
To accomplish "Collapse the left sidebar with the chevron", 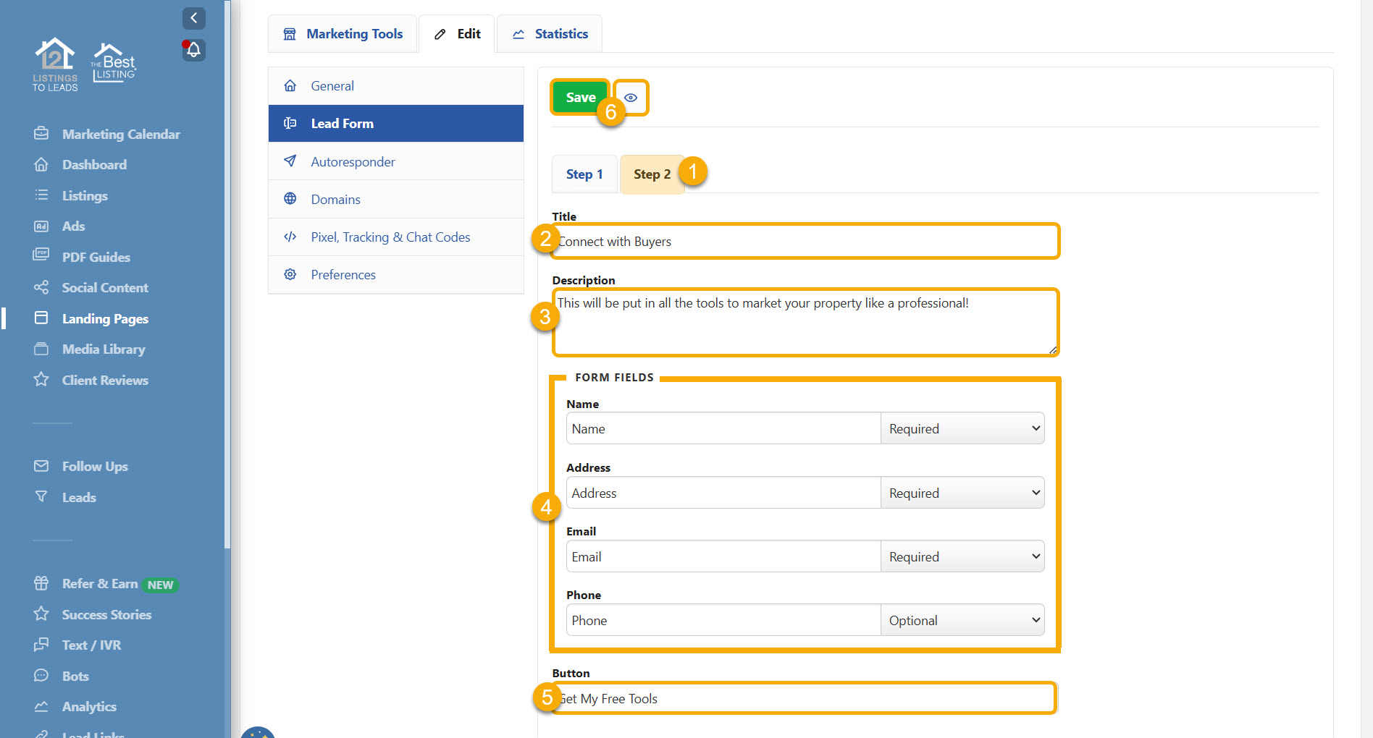I will 193,18.
